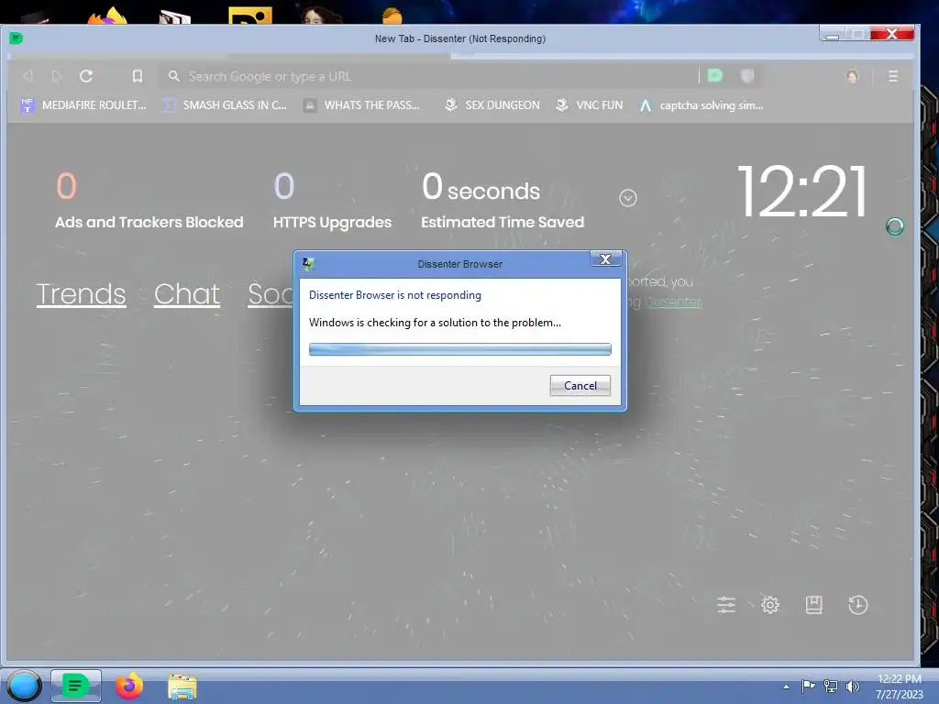Open the bookmarks icon at bottom right
Image resolution: width=939 pixels, height=704 pixels.
tap(814, 605)
